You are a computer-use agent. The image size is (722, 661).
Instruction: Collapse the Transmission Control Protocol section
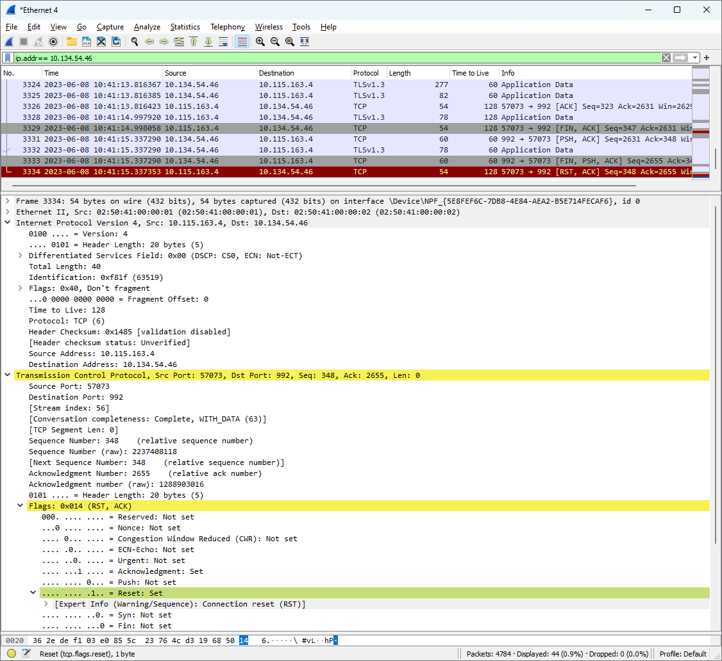(7, 375)
